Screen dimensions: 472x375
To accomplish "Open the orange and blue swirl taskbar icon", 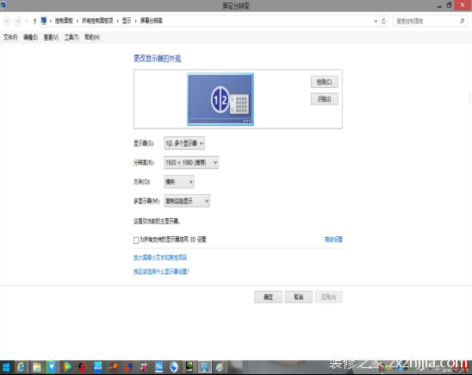I will (128, 367).
